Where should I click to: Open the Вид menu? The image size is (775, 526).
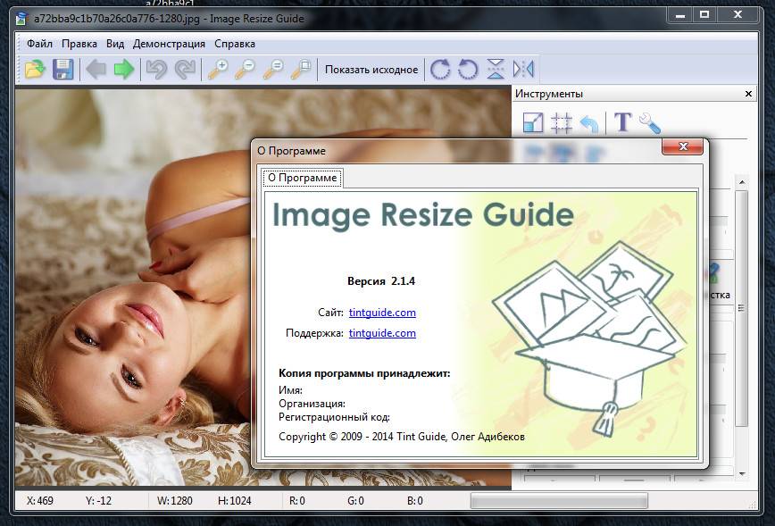[x=115, y=44]
